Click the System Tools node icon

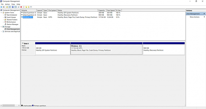(x=3, y=13)
